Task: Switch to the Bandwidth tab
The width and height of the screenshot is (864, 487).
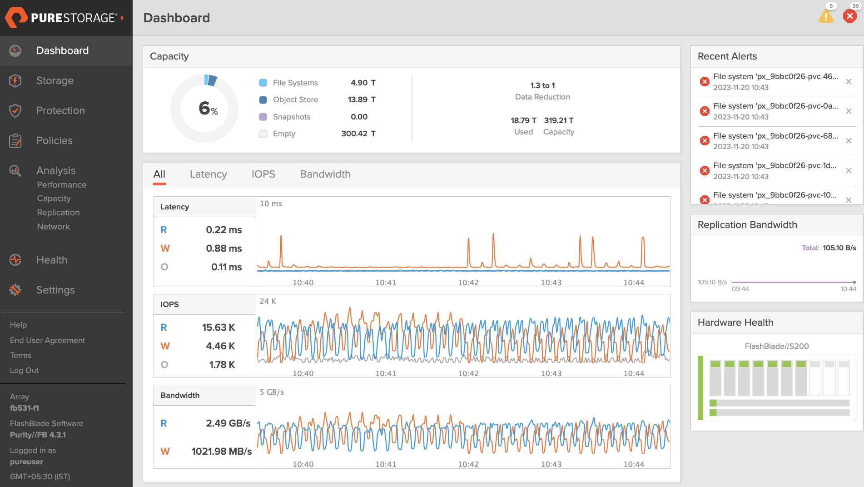Action: coord(325,174)
